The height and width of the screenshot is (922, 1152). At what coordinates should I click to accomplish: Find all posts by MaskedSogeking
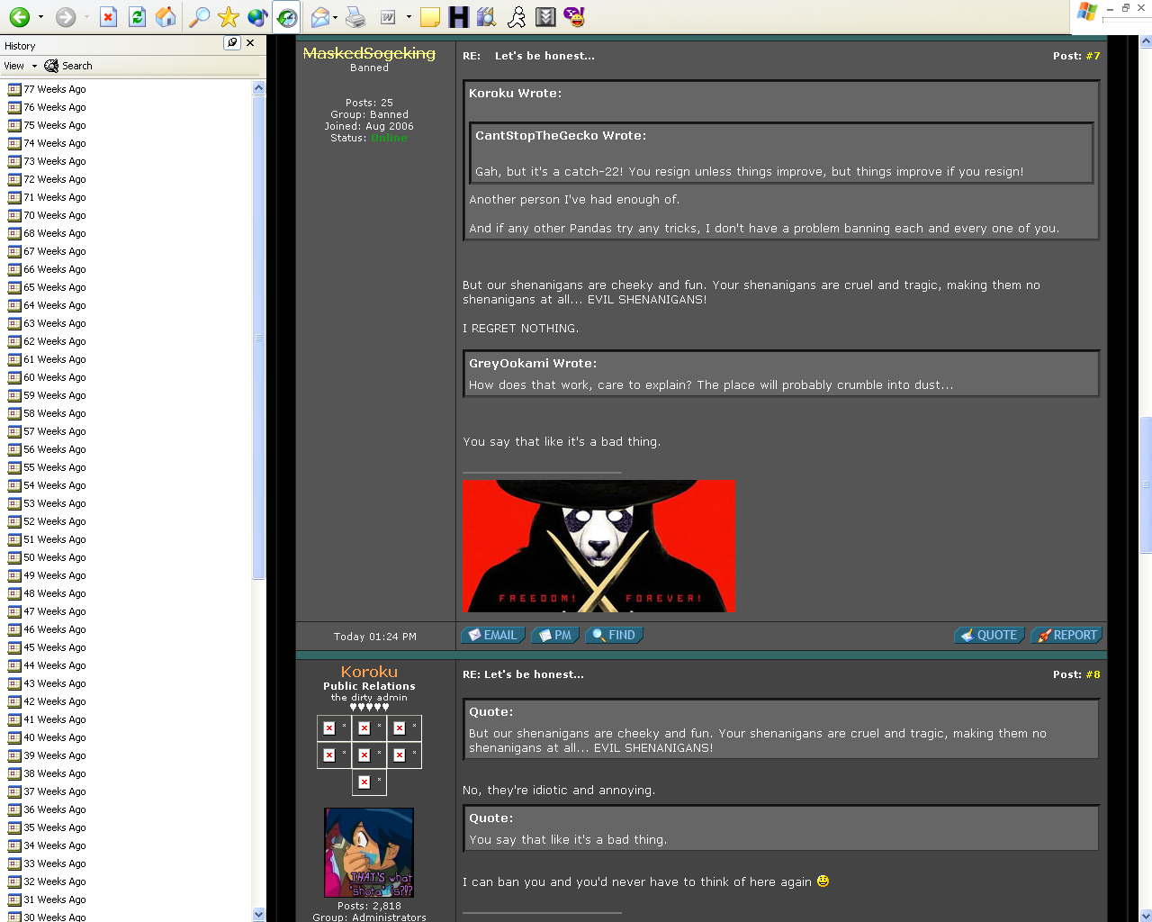click(614, 635)
